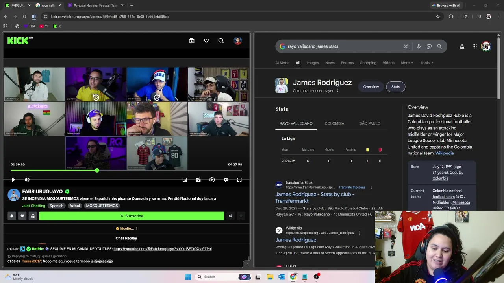Expand the More search filters dropdown
Viewport: 504px width, 283px height.
[407, 63]
